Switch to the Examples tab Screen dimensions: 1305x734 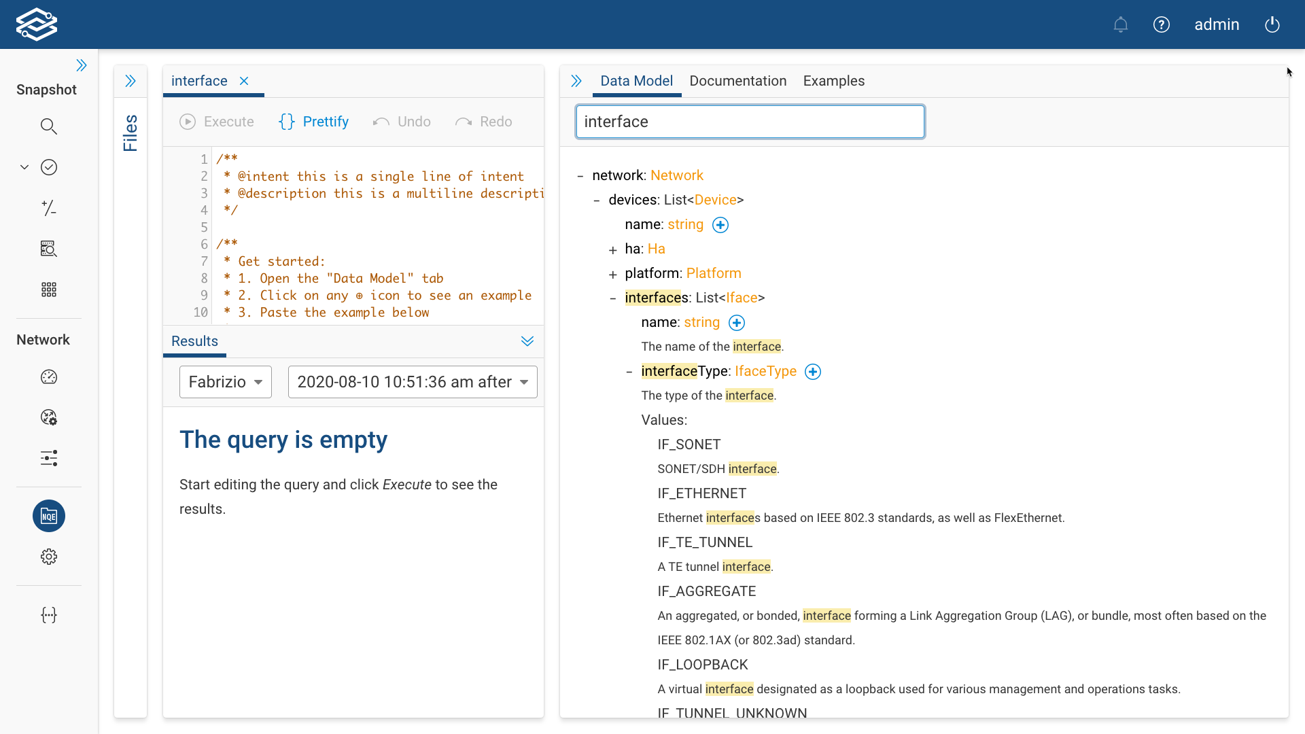point(833,81)
